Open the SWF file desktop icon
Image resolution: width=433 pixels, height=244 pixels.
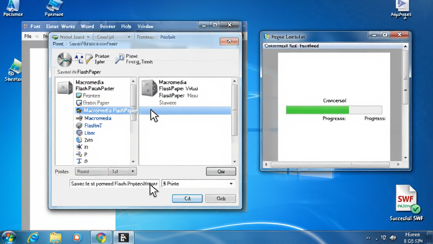click(406, 200)
